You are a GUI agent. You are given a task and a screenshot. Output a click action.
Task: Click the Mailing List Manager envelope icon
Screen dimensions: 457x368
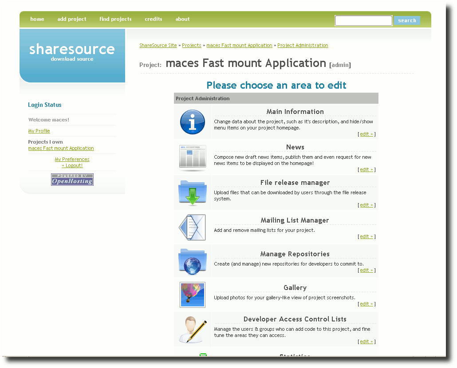click(x=193, y=227)
